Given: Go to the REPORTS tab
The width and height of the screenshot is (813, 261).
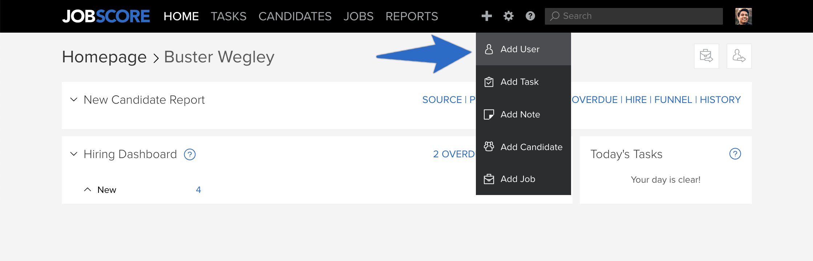Looking at the screenshot, I should click(x=412, y=16).
